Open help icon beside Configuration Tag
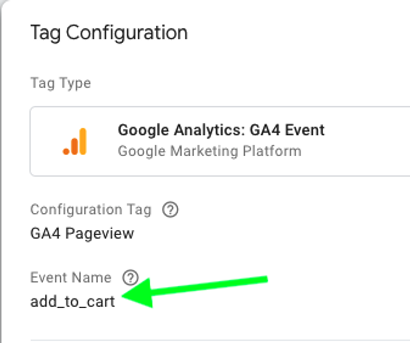Screen dimensions: 410x343 (170, 210)
